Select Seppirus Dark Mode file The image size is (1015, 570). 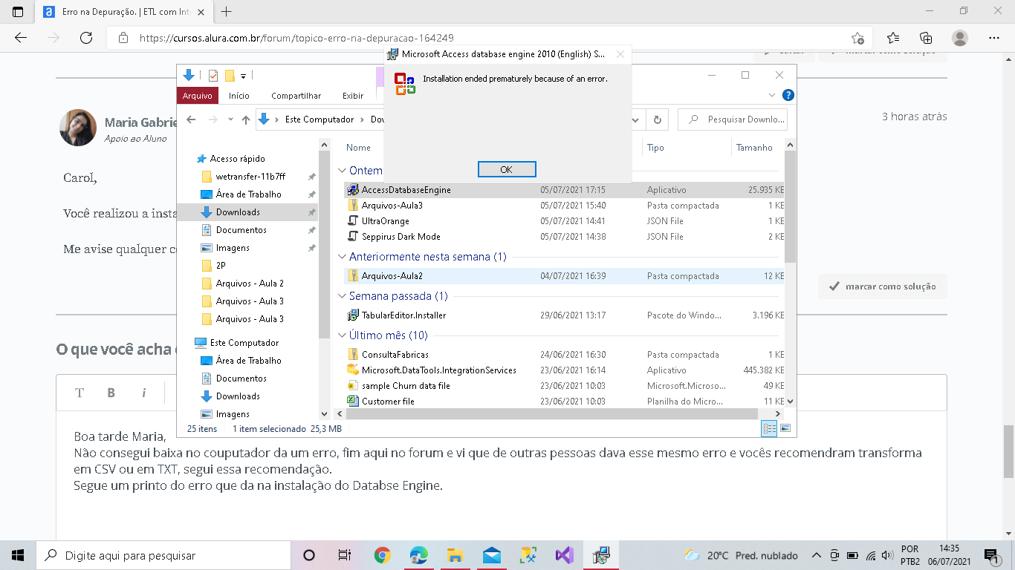[x=565, y=237]
